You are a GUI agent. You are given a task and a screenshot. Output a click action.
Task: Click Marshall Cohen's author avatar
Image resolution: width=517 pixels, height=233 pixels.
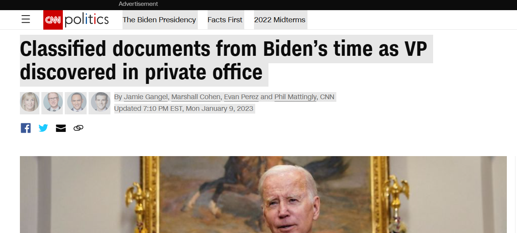52,103
